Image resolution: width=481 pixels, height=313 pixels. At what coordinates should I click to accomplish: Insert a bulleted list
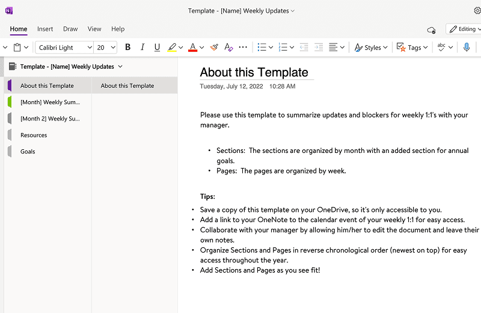point(262,48)
